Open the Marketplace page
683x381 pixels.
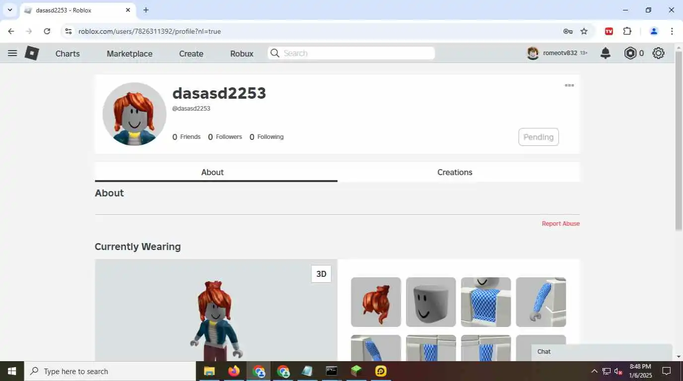[130, 54]
